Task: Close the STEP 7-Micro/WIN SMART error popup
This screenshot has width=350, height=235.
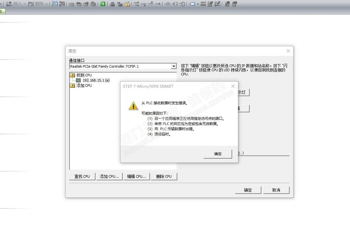Action: 233,86
